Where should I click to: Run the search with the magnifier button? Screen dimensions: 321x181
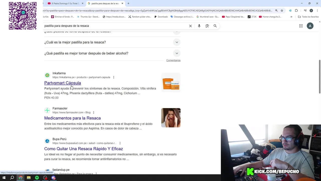coord(215,26)
